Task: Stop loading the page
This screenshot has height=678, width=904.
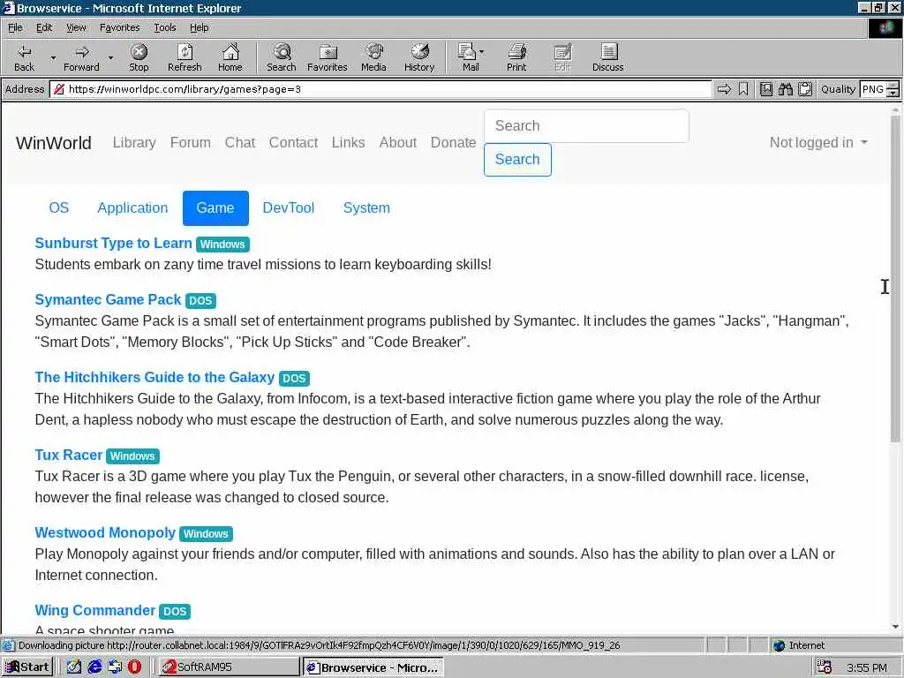Action: coord(139,57)
